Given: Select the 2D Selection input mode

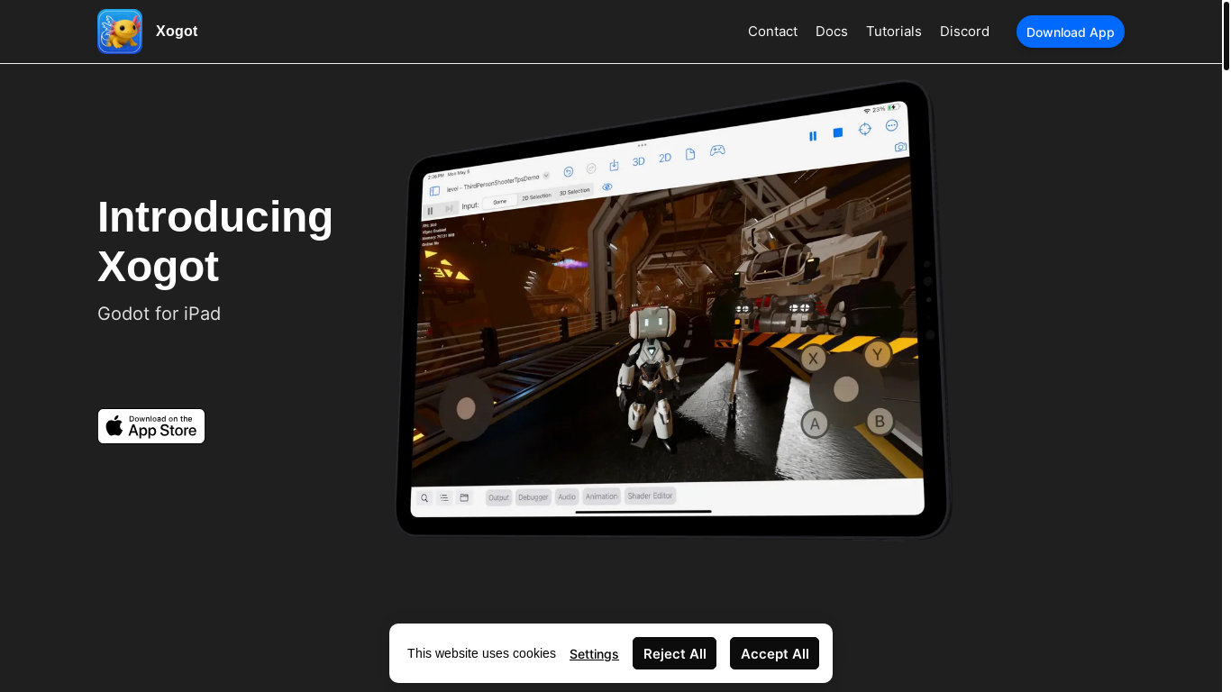Looking at the screenshot, I should [536, 196].
